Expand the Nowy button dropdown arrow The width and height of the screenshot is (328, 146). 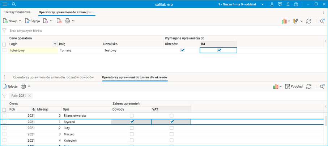pos(20,21)
